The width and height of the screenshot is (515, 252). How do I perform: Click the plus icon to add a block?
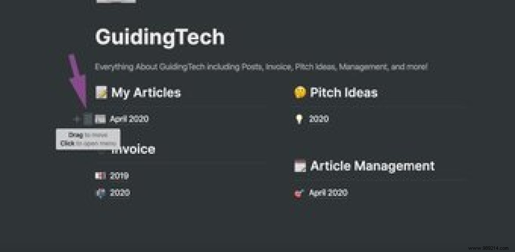click(76, 119)
